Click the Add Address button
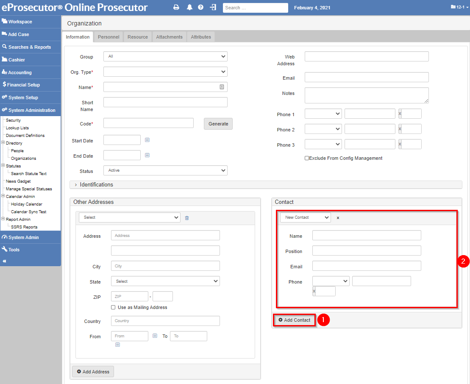The height and width of the screenshot is (384, 470). 93,371
